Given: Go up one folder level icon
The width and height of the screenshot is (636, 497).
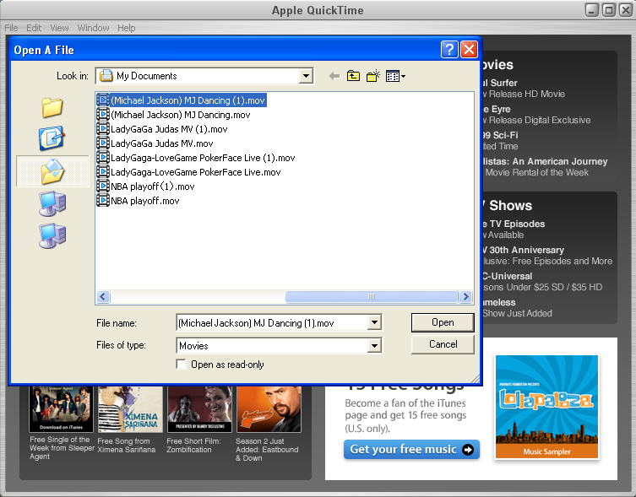Looking at the screenshot, I should tap(353, 76).
